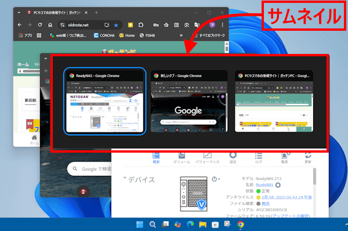
Task: Open a new tab with plus button
Action: (x=96, y=13)
